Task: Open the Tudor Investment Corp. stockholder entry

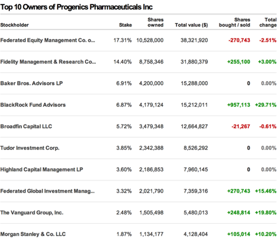Action: (x=30, y=148)
